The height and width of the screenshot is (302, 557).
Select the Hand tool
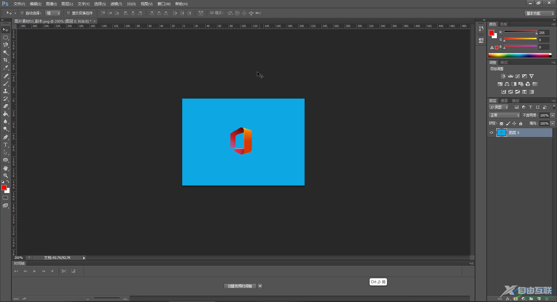point(6,168)
